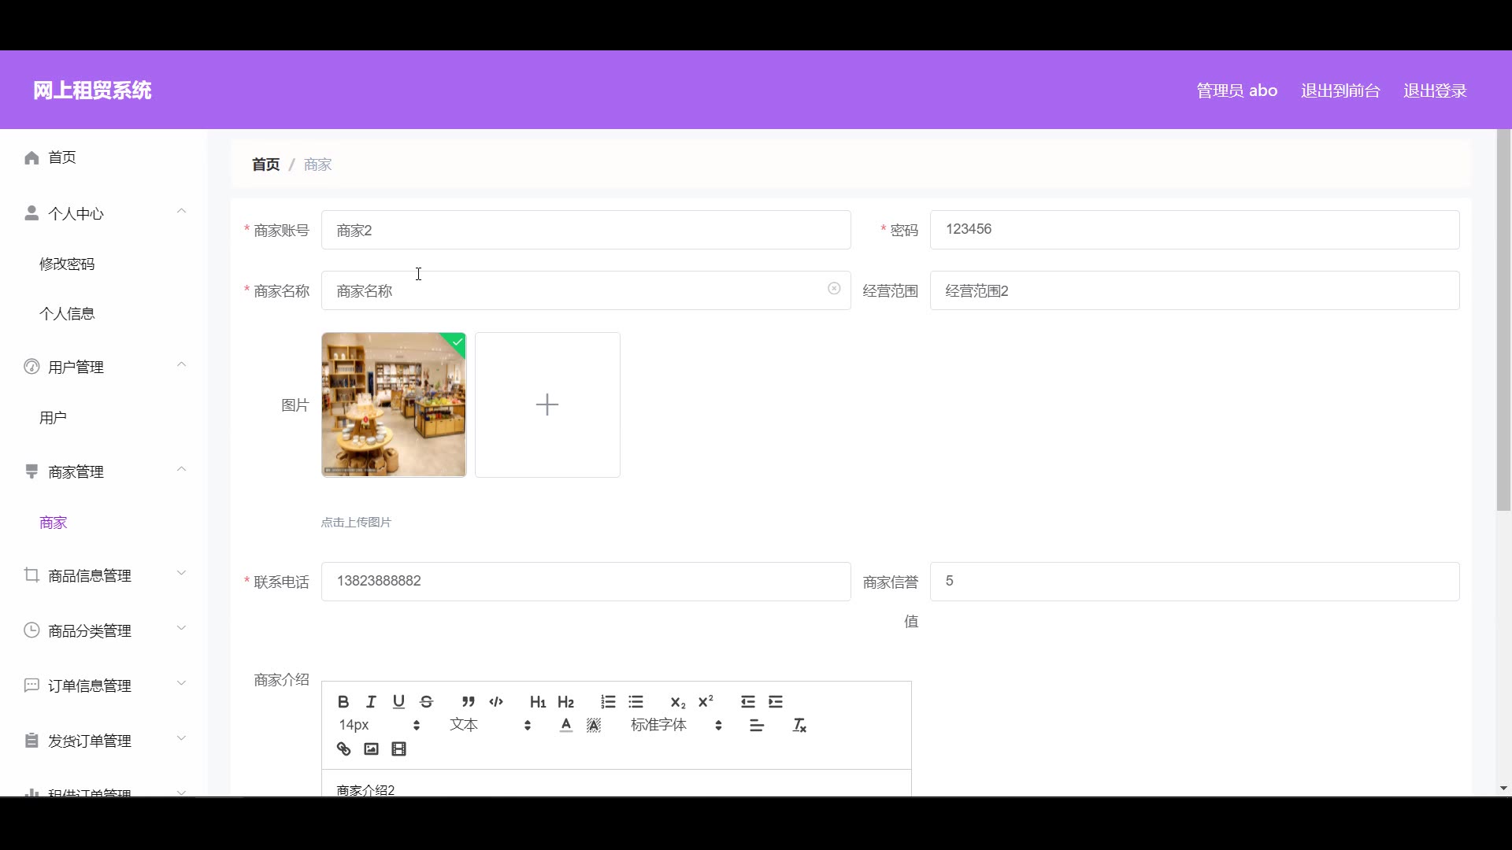
Task: Open the text color picker
Action: click(565, 725)
